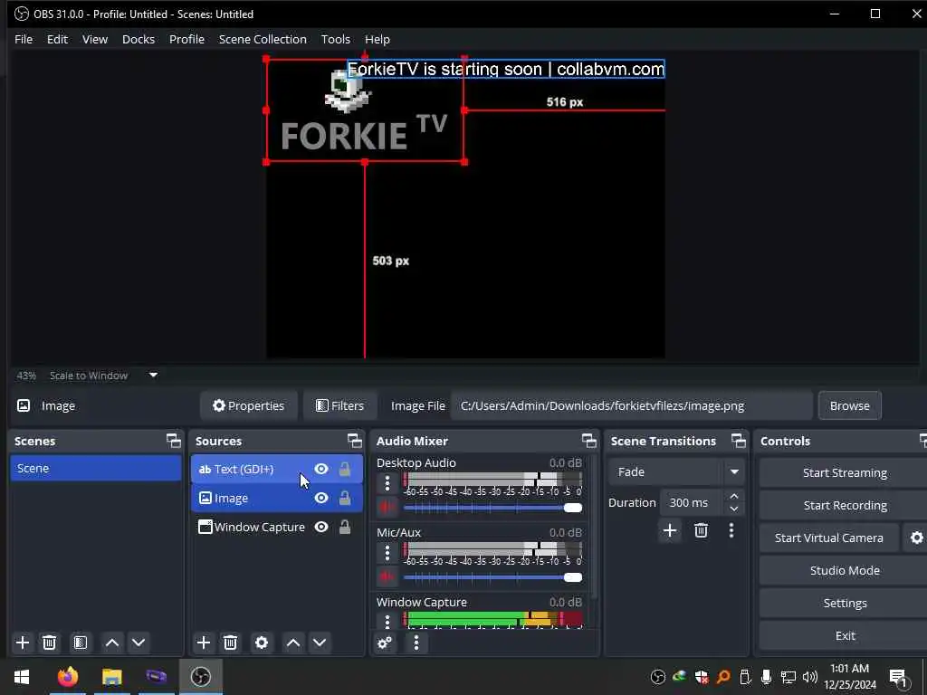927x695 pixels.
Task: Open Mic/Aux three-dot options
Action: 387,553
